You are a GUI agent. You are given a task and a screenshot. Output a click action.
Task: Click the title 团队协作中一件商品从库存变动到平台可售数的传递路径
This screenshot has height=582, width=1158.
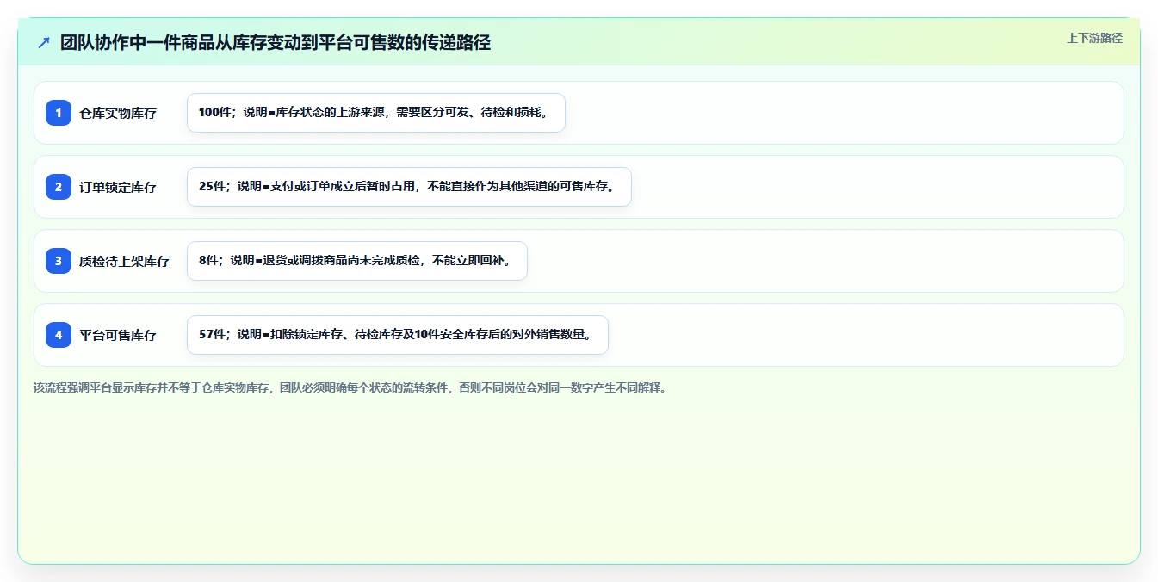tap(276, 42)
